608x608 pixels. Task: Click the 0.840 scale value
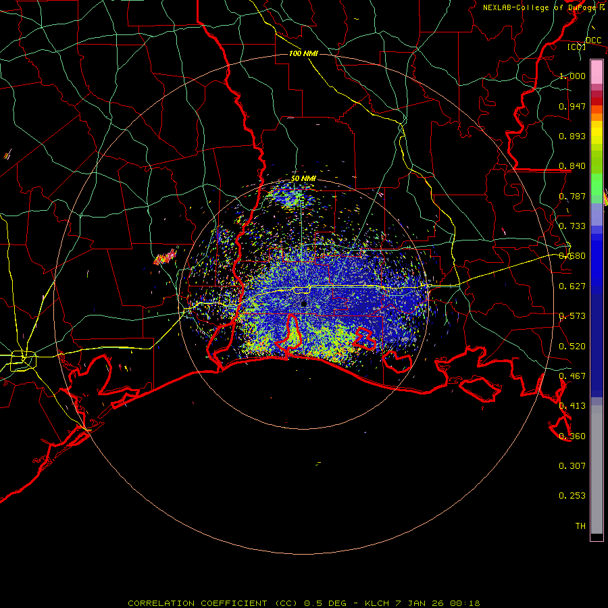coord(572,166)
